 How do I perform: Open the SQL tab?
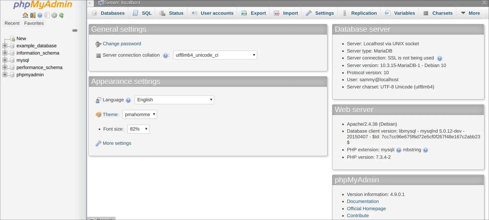(142, 13)
